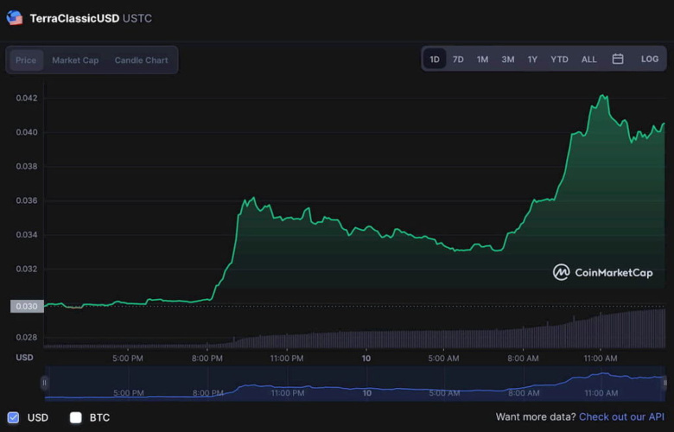Click the TerraClassicUSD coin logo icon
This screenshot has height=432, width=674.
tap(15, 17)
